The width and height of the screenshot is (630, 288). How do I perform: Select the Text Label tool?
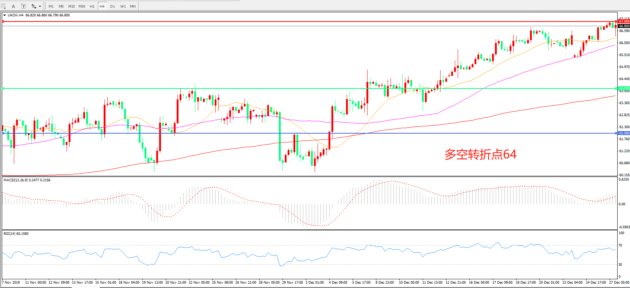tap(23, 6)
